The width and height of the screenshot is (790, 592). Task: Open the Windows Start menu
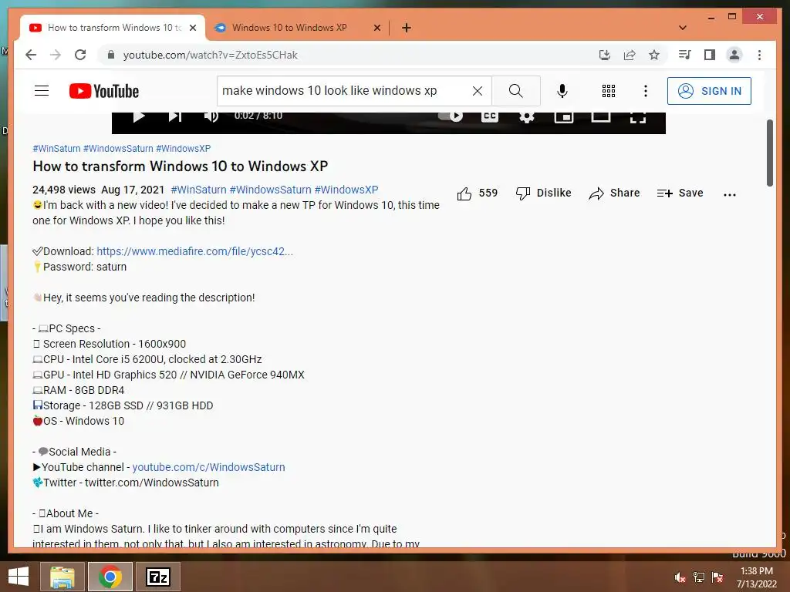click(19, 577)
